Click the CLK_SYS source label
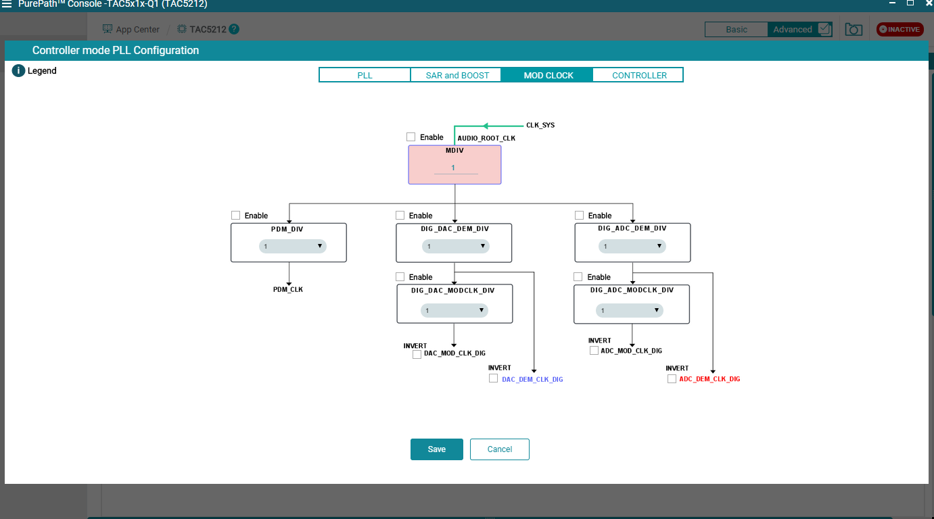This screenshot has width=934, height=519. click(x=540, y=125)
